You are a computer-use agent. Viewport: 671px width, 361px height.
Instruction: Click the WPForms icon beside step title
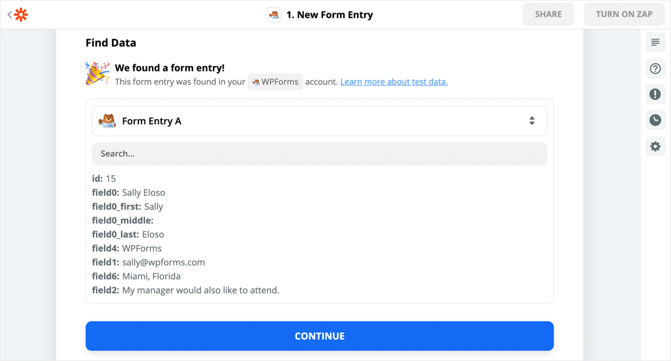pyautogui.click(x=274, y=14)
